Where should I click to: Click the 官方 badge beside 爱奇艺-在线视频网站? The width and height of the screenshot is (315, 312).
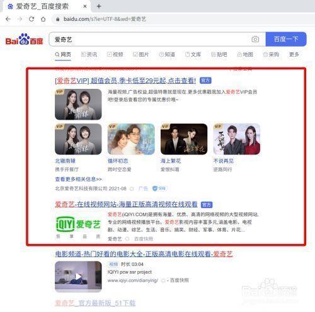207,204
